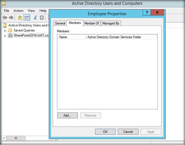Screen dimensions: 185x145
Task: Click Cancel in Employee Properties
Action: (x=128, y=132)
